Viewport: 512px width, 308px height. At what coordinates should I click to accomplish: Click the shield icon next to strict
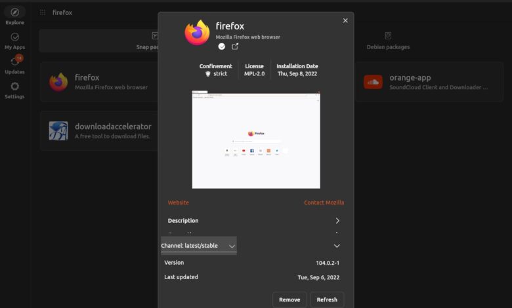(208, 74)
